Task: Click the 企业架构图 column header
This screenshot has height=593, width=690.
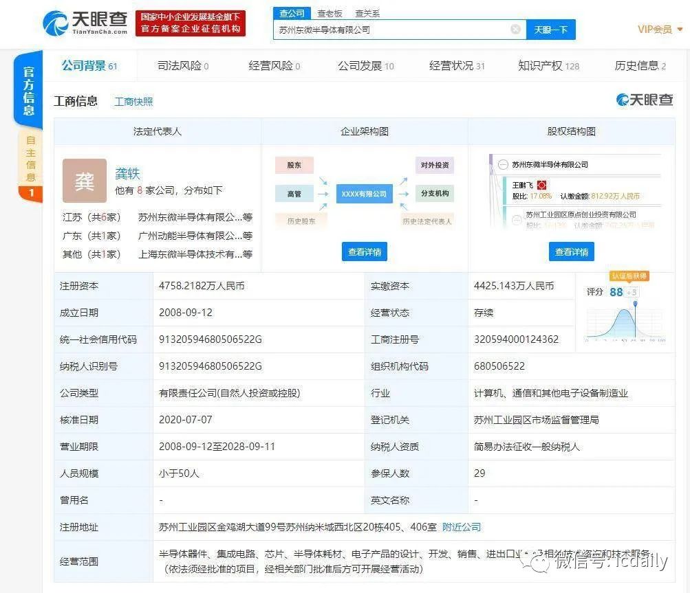Action: [365, 131]
